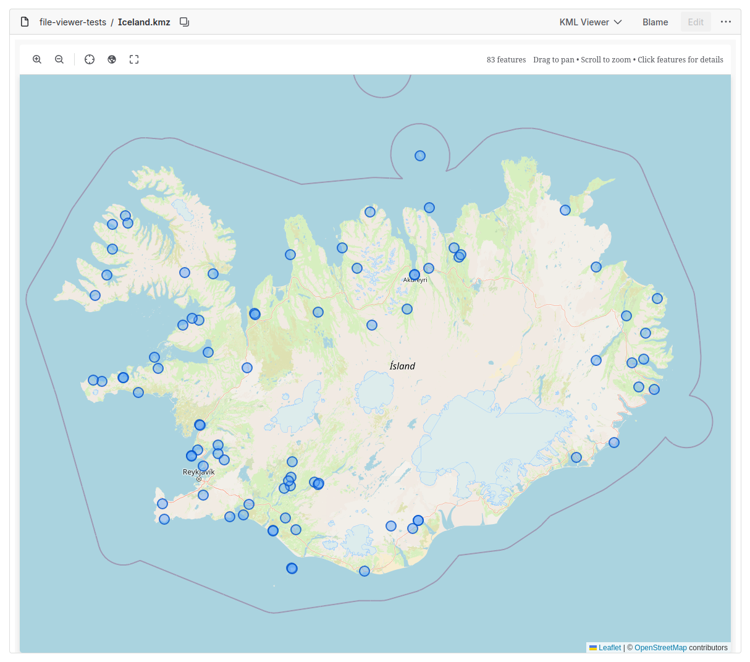Select the zoom-in magnifier tool
Screen dimensions: 750x662
click(x=37, y=59)
